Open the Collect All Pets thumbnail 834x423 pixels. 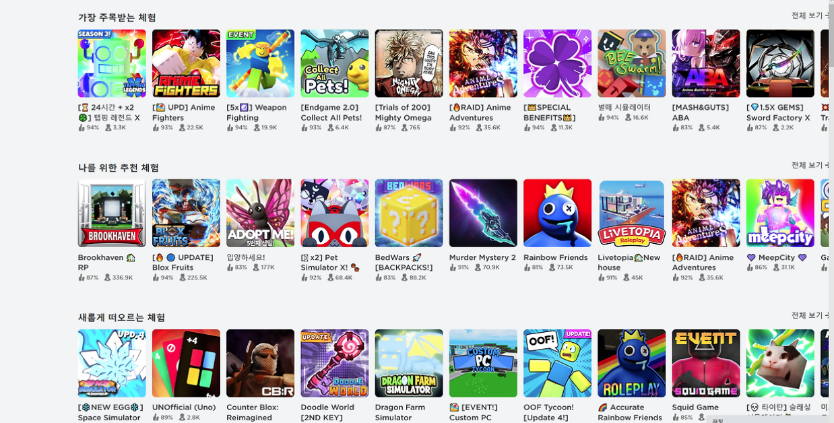[x=335, y=63]
